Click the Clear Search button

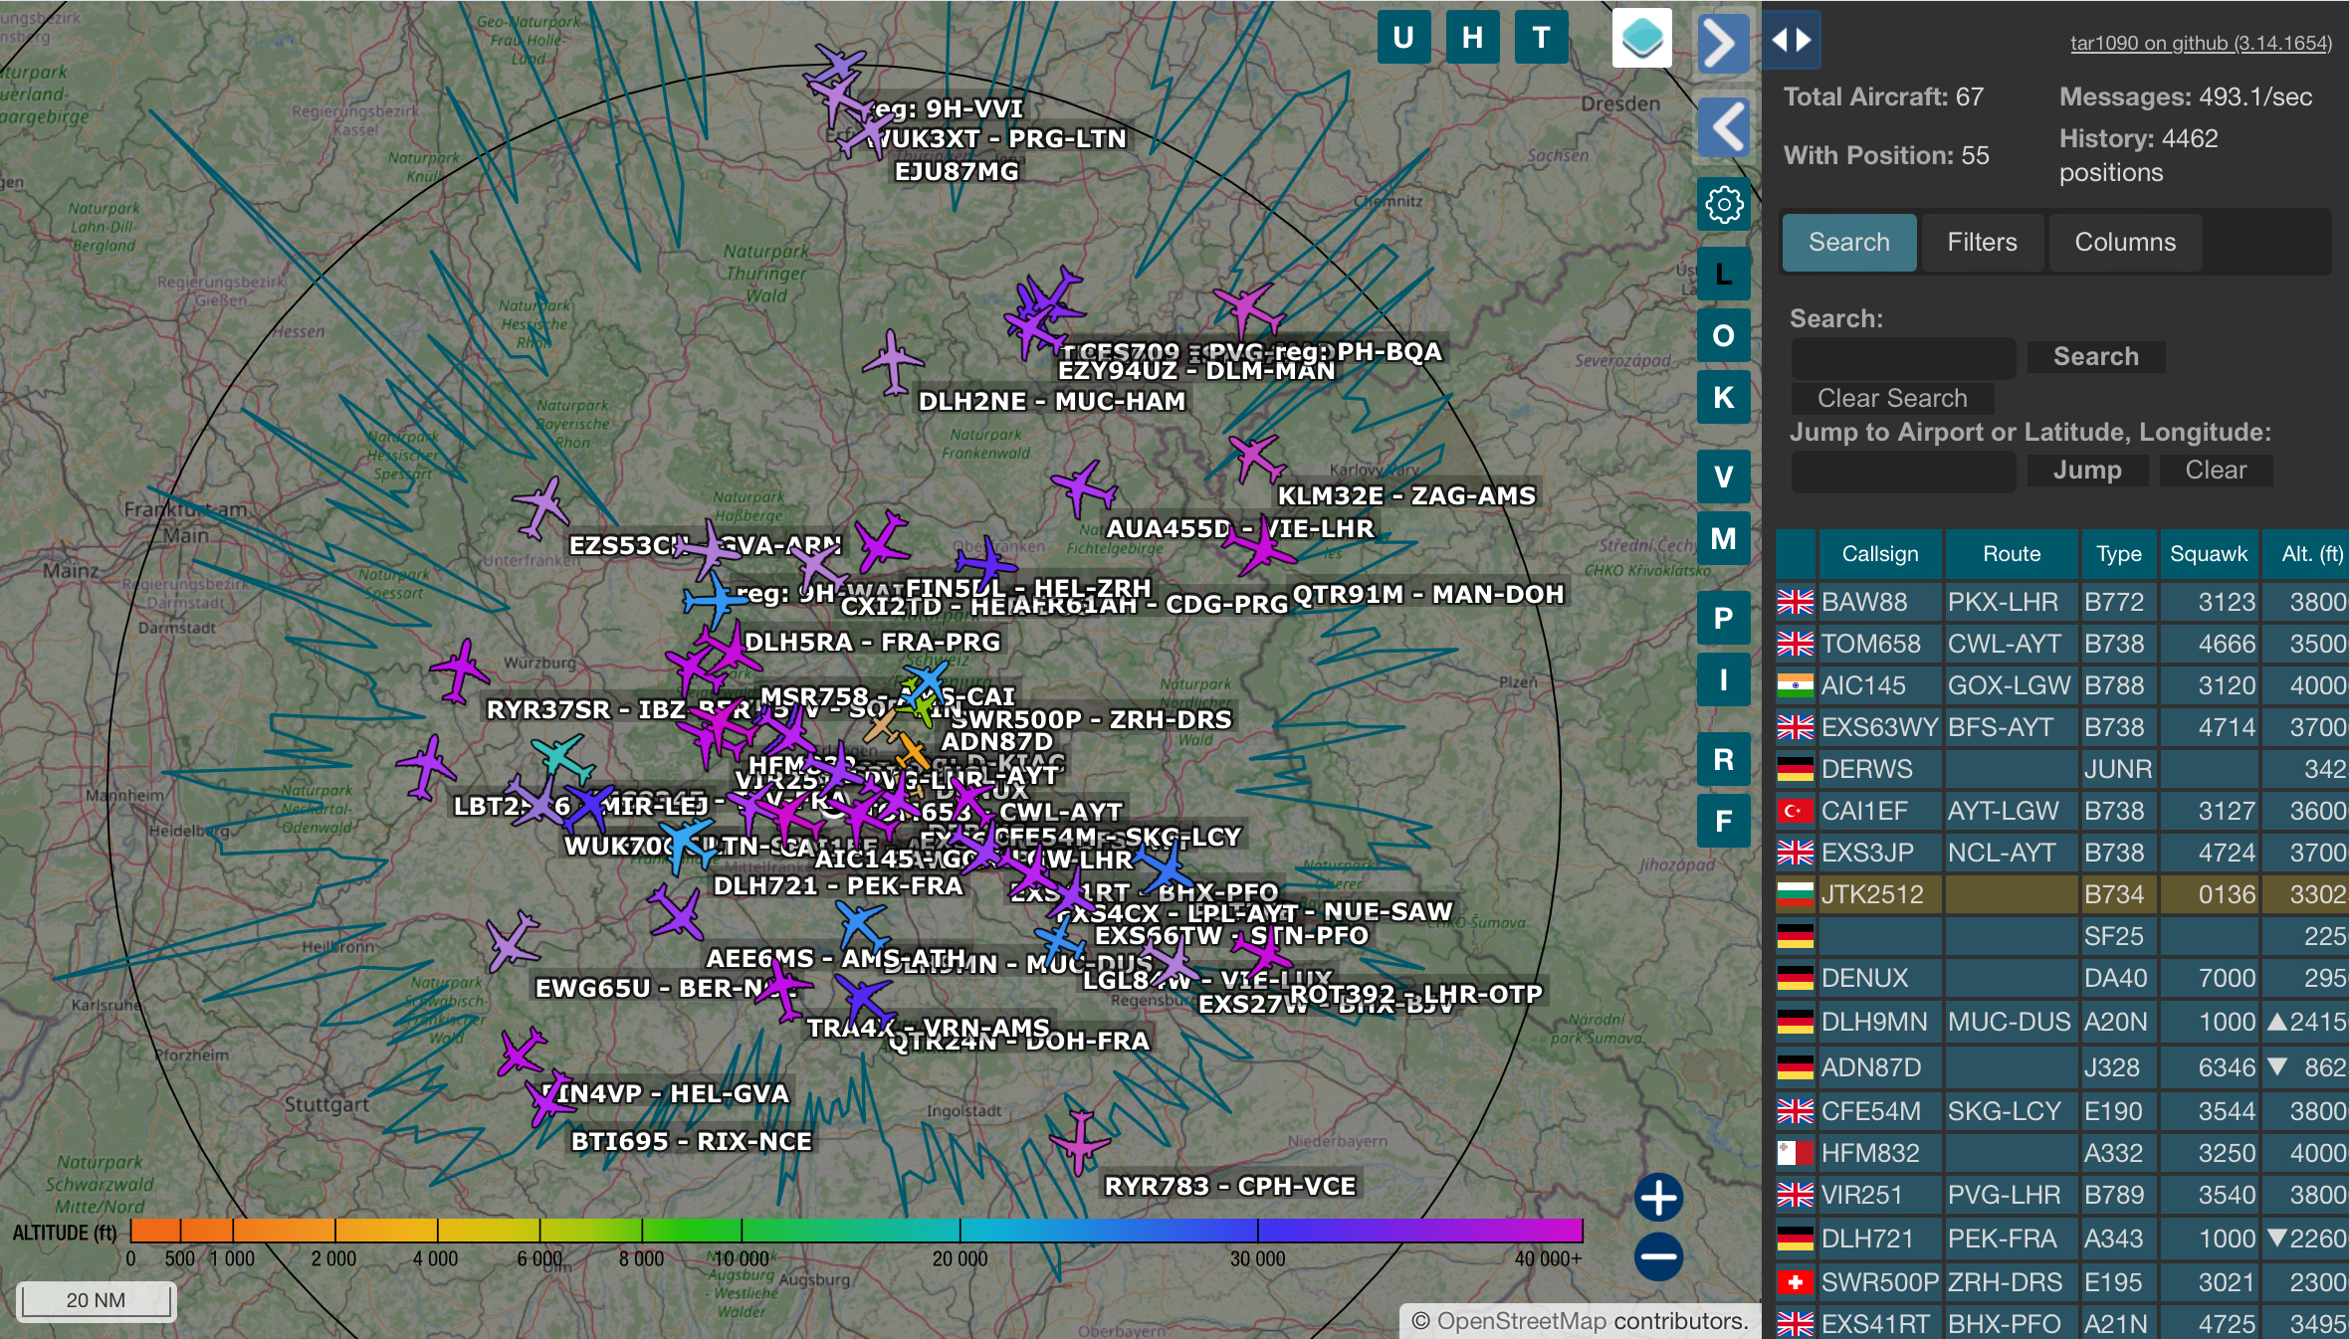point(1892,398)
